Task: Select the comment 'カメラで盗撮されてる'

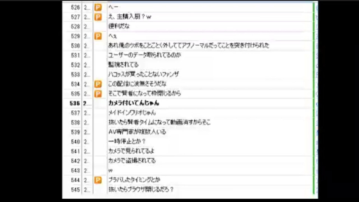Action: tap(132, 161)
